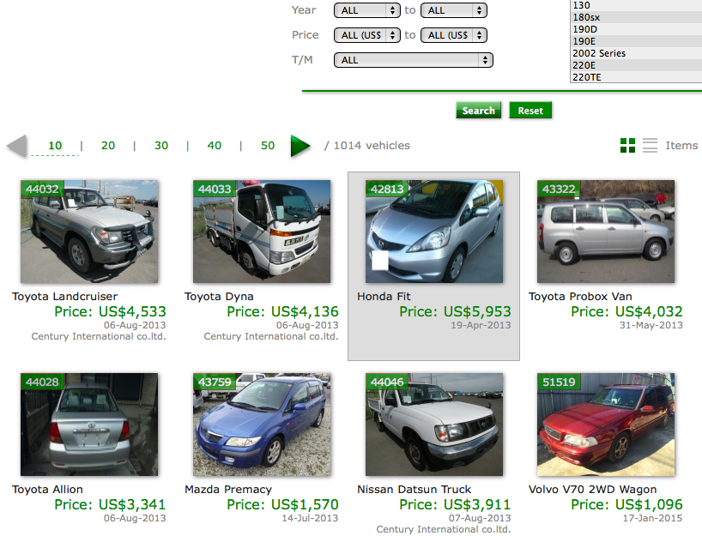This screenshot has width=702, height=536.
Task: Click price US$1,096
Action: tap(649, 504)
